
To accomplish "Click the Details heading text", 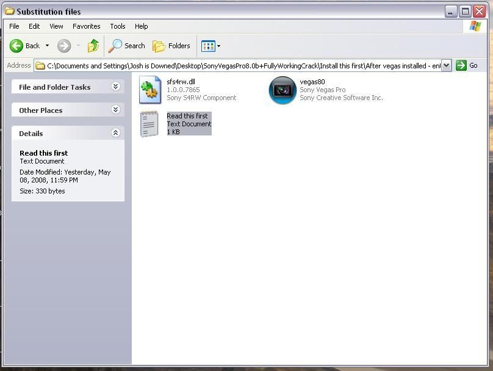I will coord(31,134).
